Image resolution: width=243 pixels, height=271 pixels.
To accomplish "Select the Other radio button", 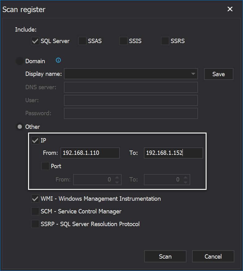I will [20, 127].
